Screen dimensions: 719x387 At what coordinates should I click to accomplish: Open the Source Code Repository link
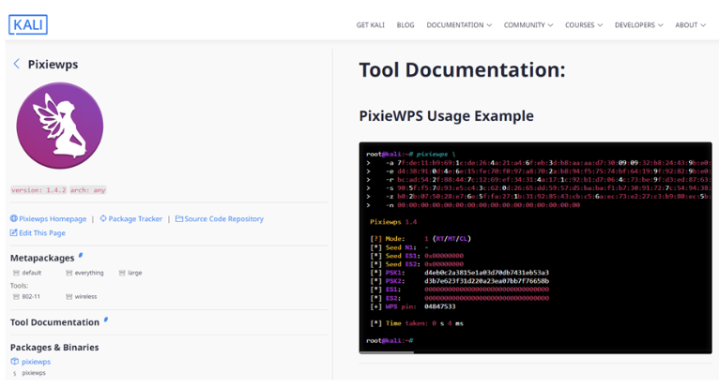coord(223,219)
